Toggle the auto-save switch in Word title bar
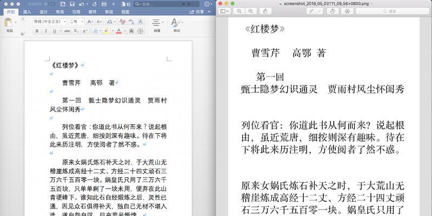 [x=49, y=4]
